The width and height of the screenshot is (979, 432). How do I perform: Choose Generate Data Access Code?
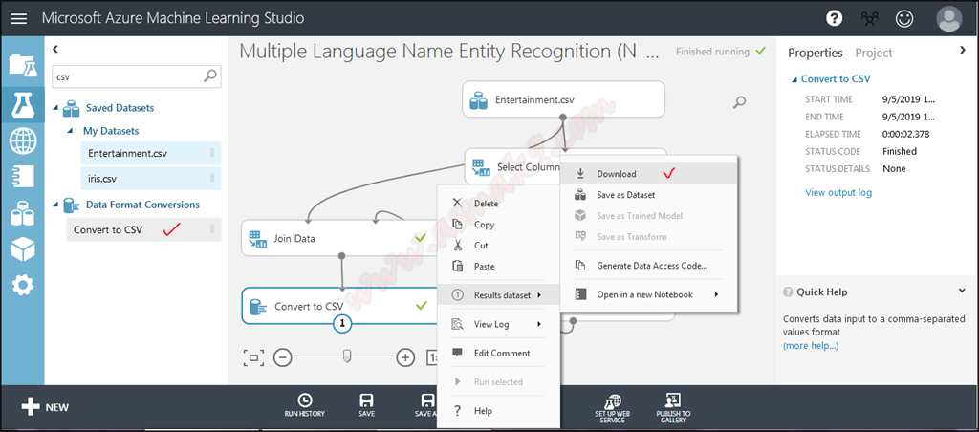[x=649, y=266]
